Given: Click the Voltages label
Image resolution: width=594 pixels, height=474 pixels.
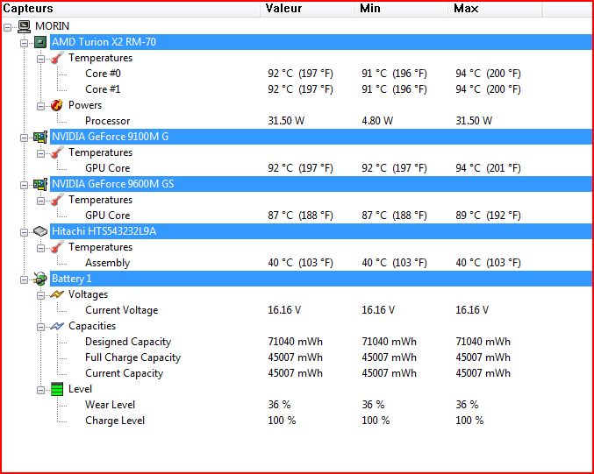Looking at the screenshot, I should pos(88,294).
